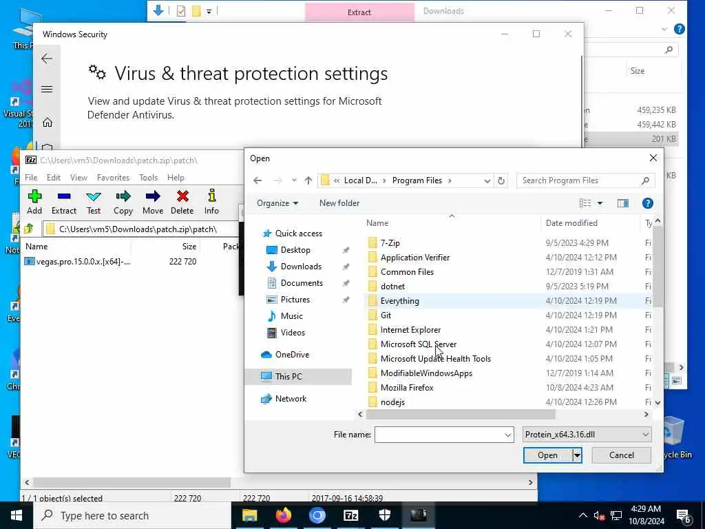Open the 7-Zip Edit menu
This screenshot has width=705, height=529.
coord(54,178)
